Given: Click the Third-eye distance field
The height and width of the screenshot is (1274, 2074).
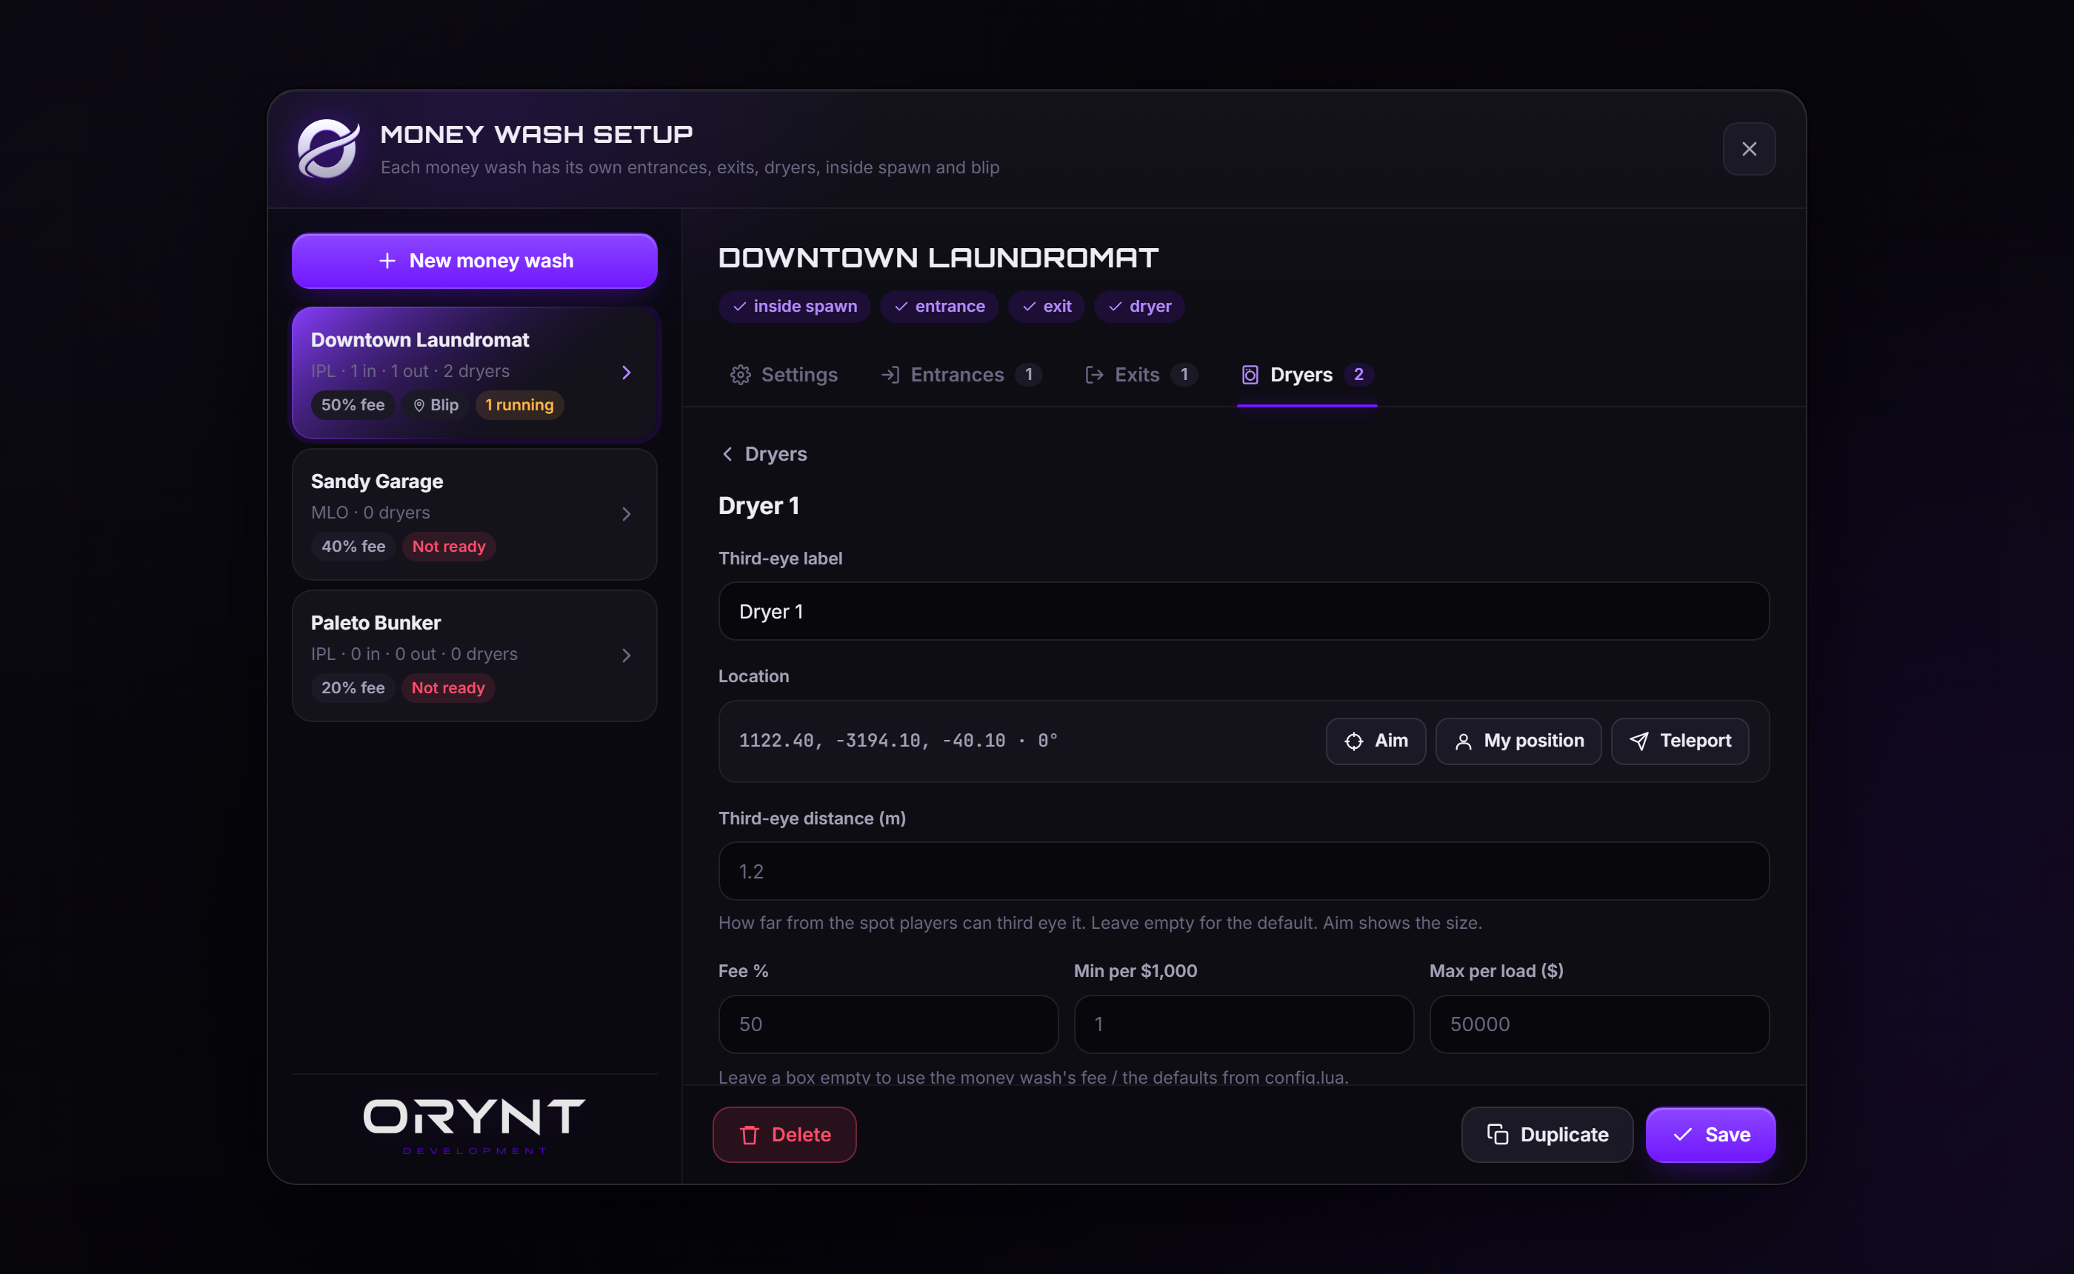Looking at the screenshot, I should click(1244, 871).
